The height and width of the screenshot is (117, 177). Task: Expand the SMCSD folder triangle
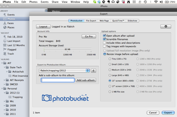tap(4, 84)
